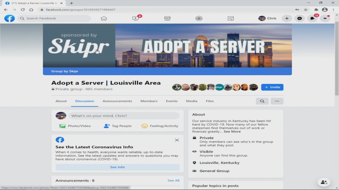The image size is (339, 190).
Task: Open the Groups icon in top bar
Action: pos(199,18)
